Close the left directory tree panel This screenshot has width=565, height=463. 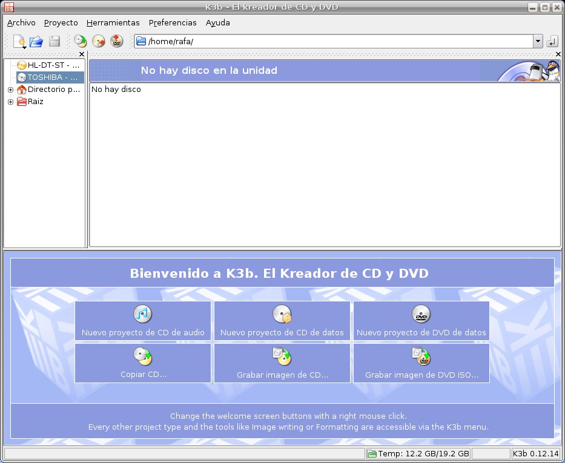pos(82,55)
